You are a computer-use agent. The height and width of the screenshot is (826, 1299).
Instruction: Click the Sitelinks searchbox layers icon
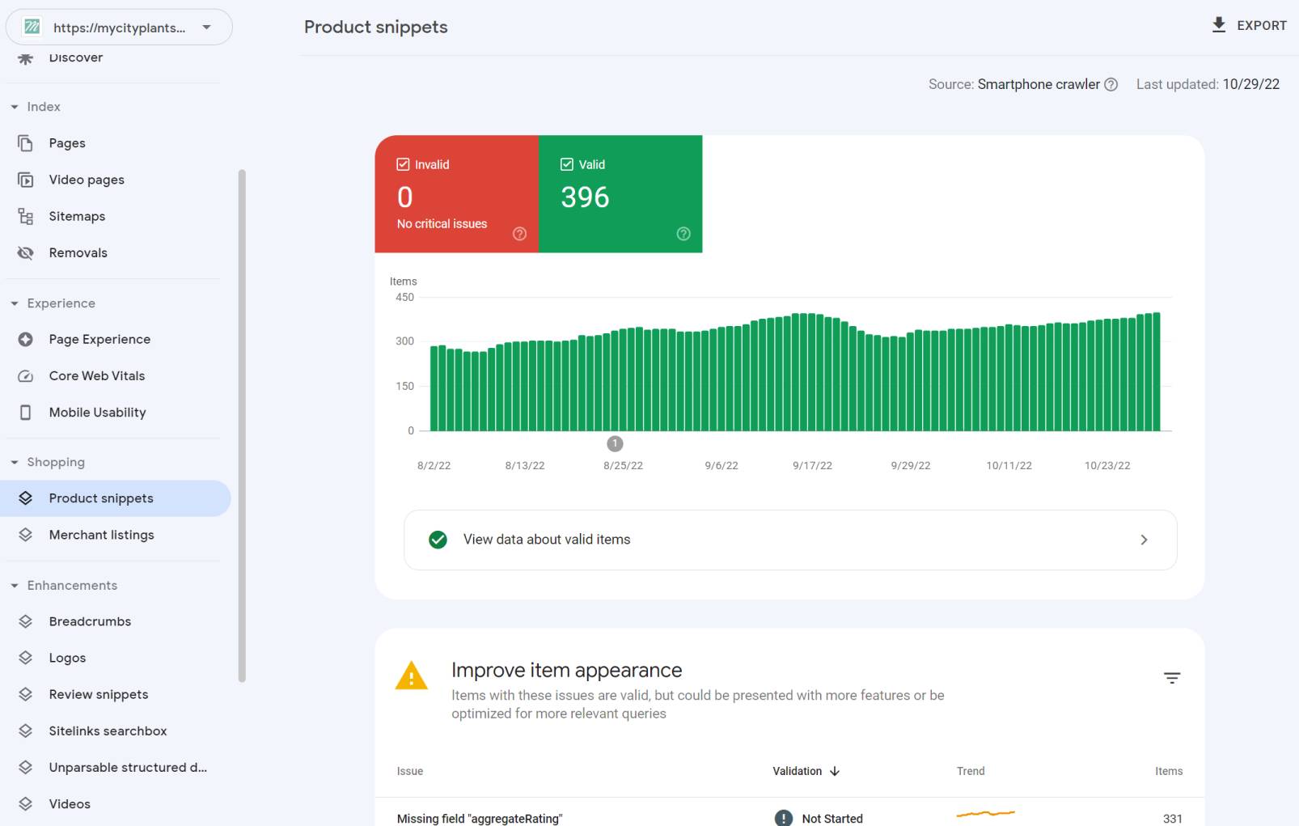click(26, 731)
